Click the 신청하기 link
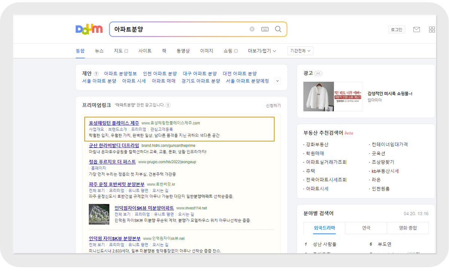The width and height of the screenshot is (449, 271). tap(274, 106)
